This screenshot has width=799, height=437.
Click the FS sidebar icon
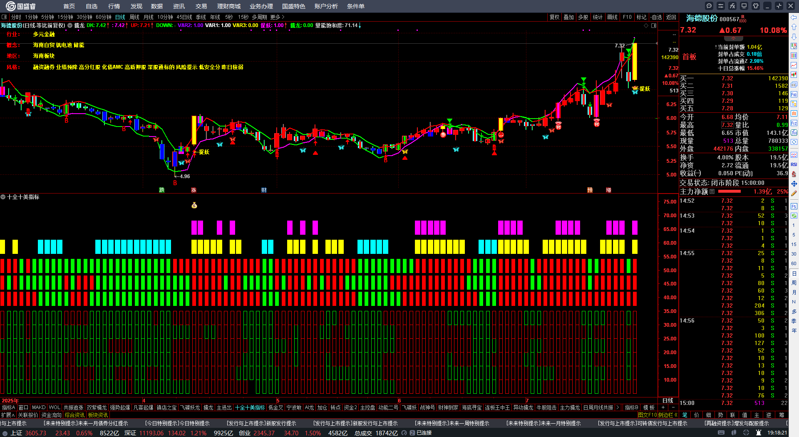click(x=794, y=206)
